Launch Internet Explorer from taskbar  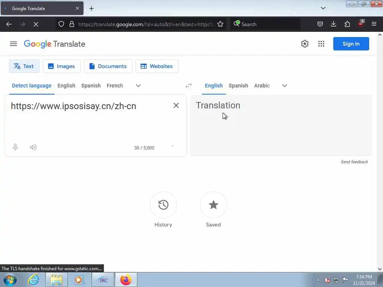coord(33,280)
